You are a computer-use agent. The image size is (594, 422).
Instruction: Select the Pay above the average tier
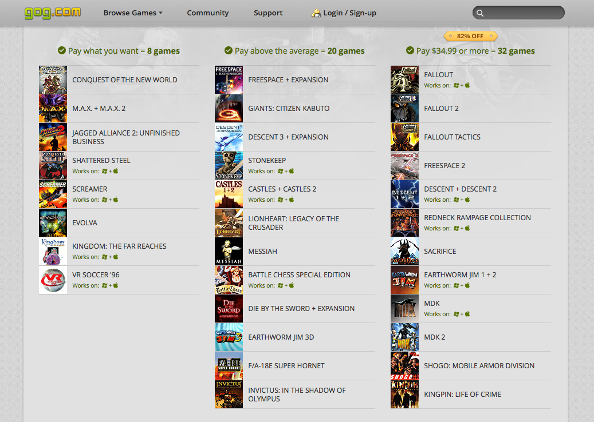(294, 51)
